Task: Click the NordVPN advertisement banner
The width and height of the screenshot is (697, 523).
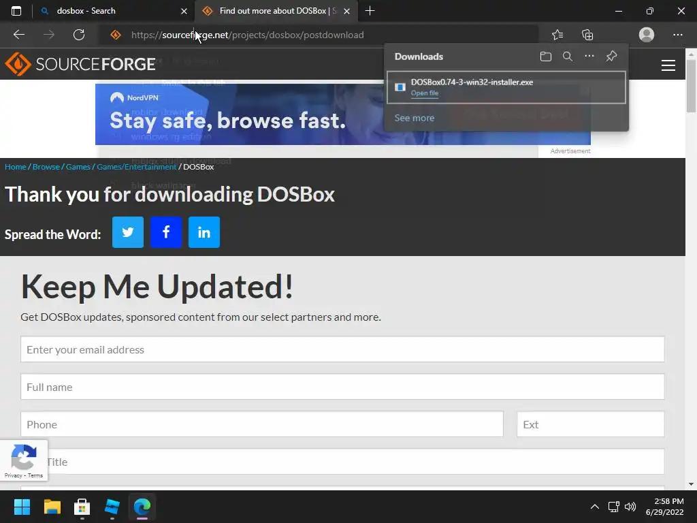Action: [343, 114]
